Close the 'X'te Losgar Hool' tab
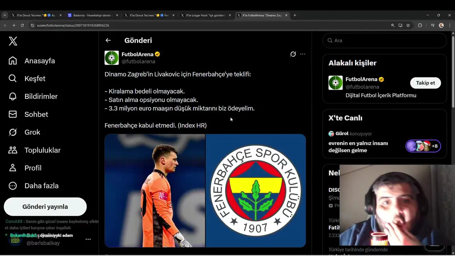455x256 pixels. point(230,15)
